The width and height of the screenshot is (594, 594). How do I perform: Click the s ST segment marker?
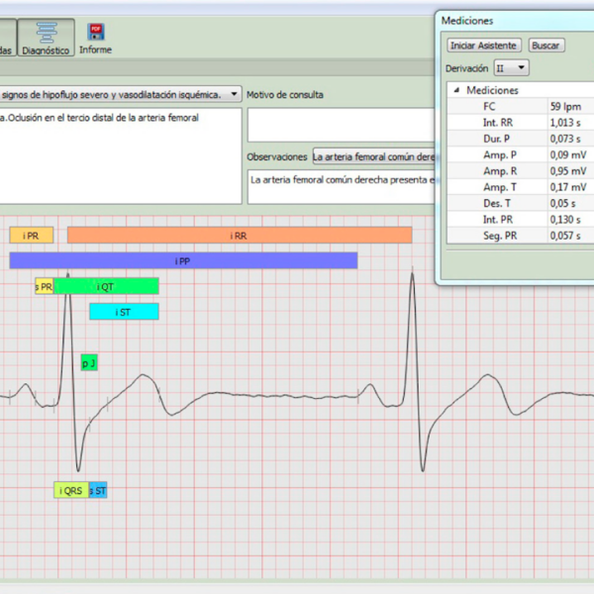coord(98,490)
